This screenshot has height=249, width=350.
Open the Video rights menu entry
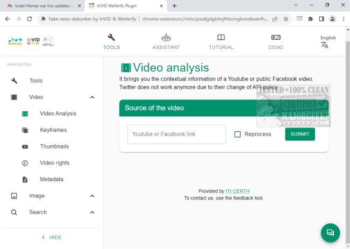click(55, 163)
